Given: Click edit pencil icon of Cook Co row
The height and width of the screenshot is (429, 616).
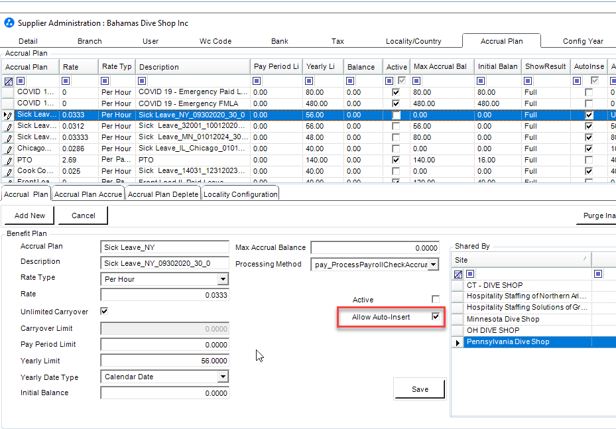Looking at the screenshot, I should [8, 172].
